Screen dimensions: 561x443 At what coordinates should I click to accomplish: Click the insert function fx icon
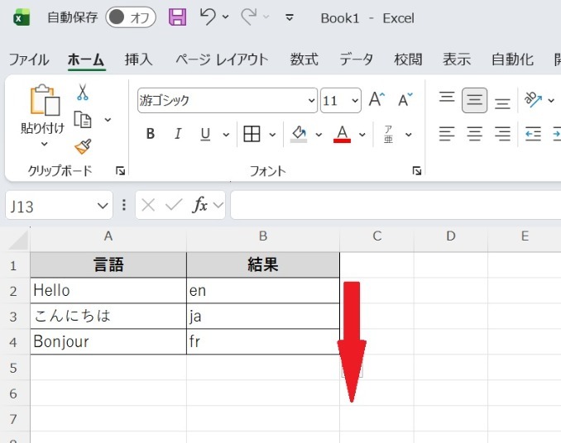pos(200,205)
